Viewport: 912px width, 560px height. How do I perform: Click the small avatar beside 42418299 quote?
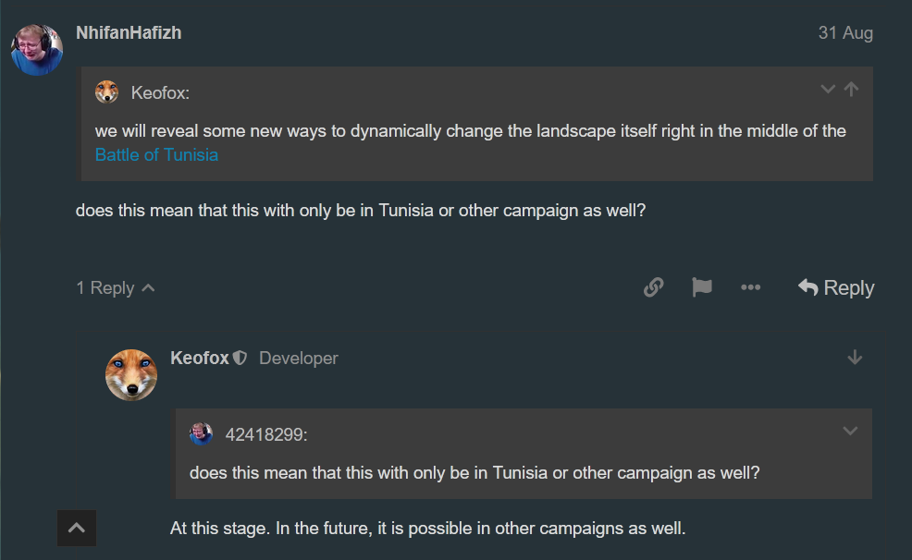(x=202, y=433)
